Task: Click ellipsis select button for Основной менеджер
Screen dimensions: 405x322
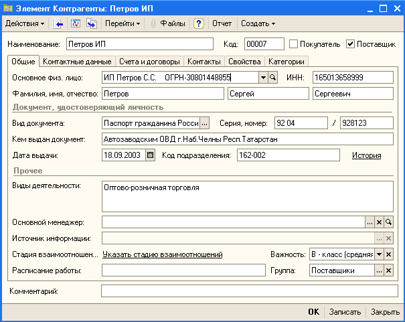Action: pyautogui.click(x=370, y=222)
